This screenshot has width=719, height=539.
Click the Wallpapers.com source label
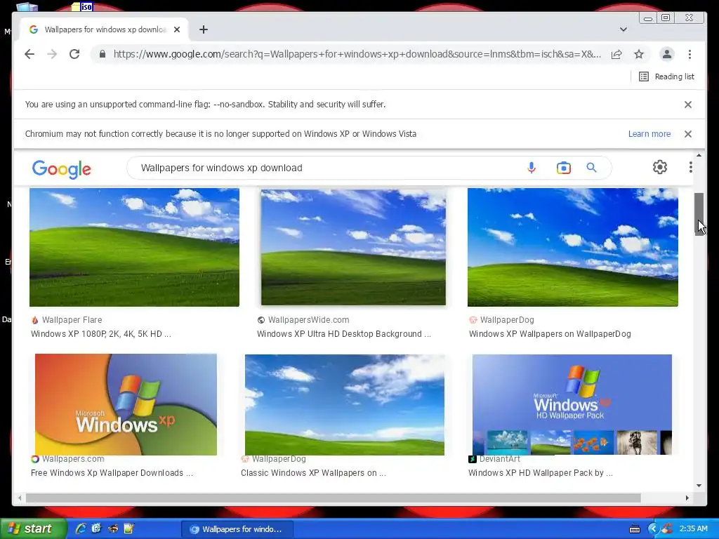tap(73, 459)
